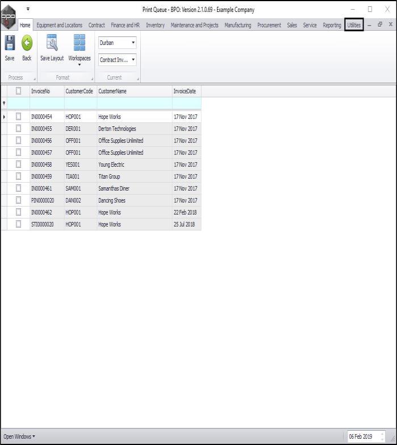
Task: Open the Inventory tab
Action: click(155, 25)
